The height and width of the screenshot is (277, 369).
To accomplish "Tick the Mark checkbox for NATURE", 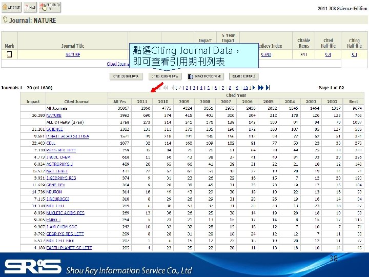I will [x=9, y=54].
